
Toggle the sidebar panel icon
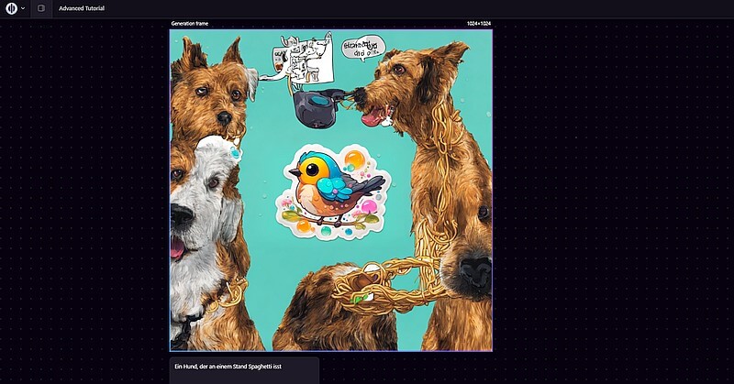click(x=41, y=8)
